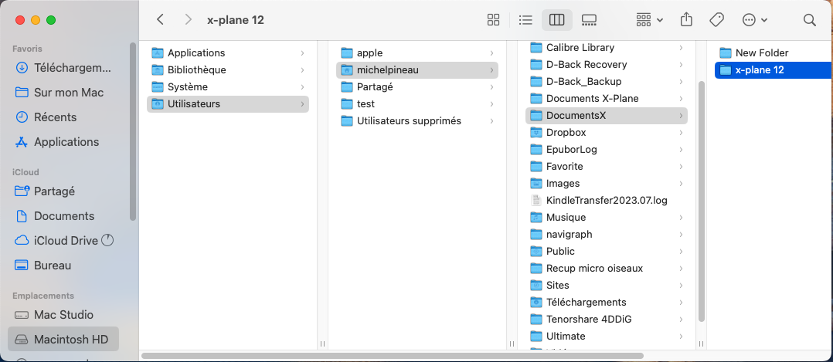The width and height of the screenshot is (833, 362).
Task: Click the iCloud Drive sync progress indicator
Action: tap(107, 241)
